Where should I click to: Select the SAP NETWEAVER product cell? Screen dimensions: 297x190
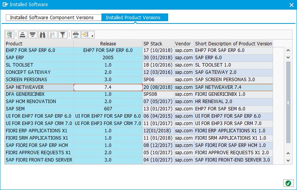[39, 87]
